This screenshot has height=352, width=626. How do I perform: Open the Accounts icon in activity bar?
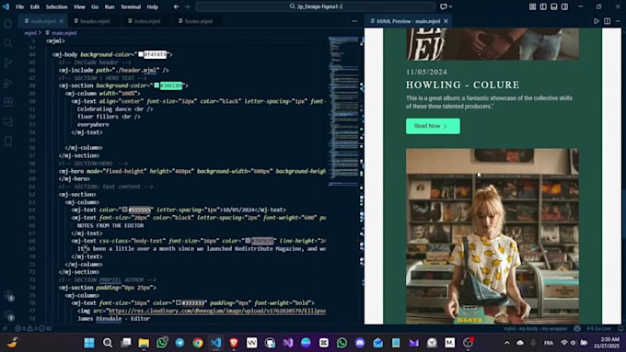8,296
